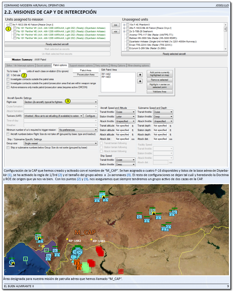Click the aircraft Transit altitude field
Image resolution: width=233 pixels, height=291 pixels.
pos(123,126)
